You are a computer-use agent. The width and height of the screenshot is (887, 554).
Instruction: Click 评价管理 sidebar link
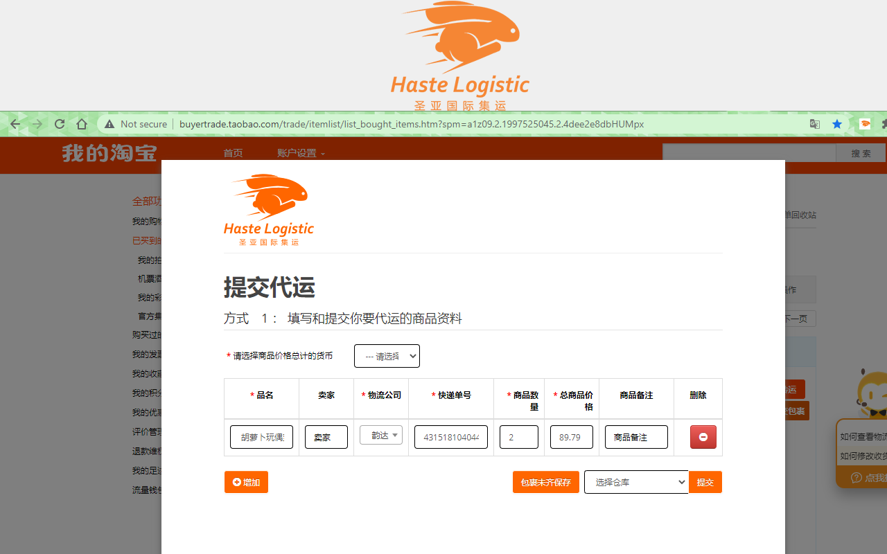pos(147,431)
